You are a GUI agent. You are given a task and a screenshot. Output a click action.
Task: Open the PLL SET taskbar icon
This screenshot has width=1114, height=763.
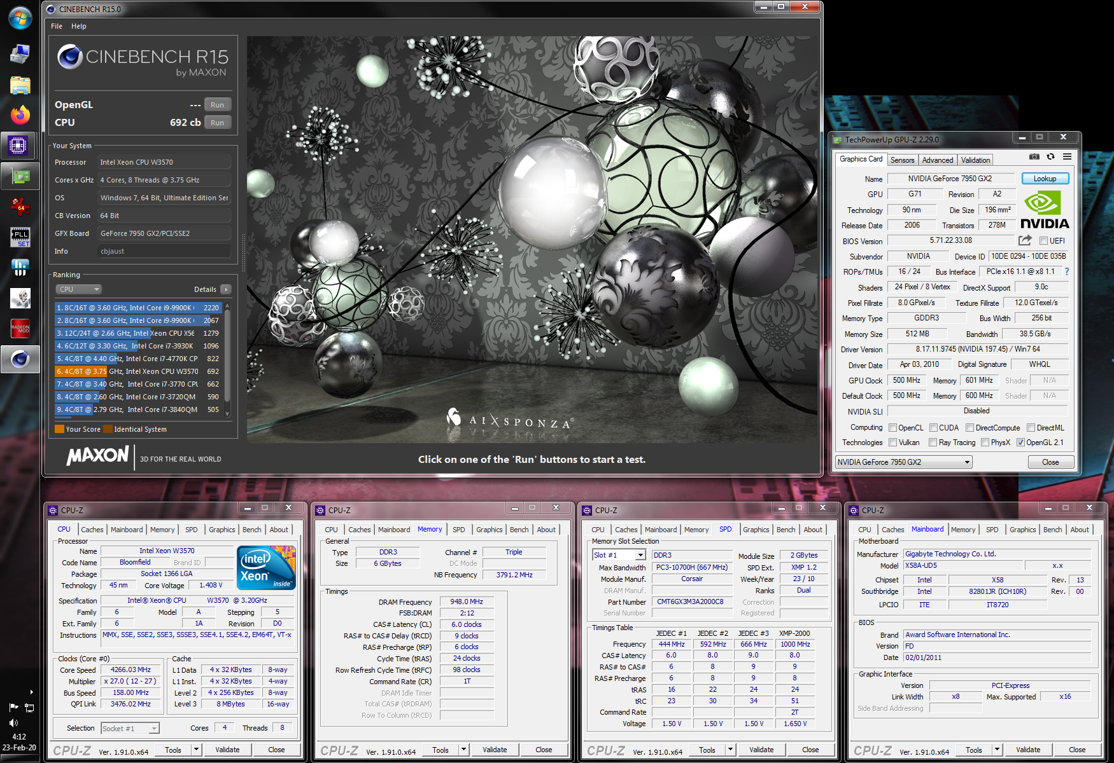coord(20,237)
